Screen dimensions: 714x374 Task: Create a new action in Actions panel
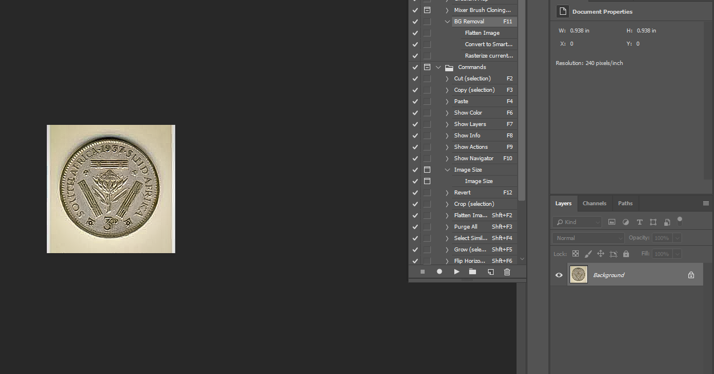pos(490,272)
